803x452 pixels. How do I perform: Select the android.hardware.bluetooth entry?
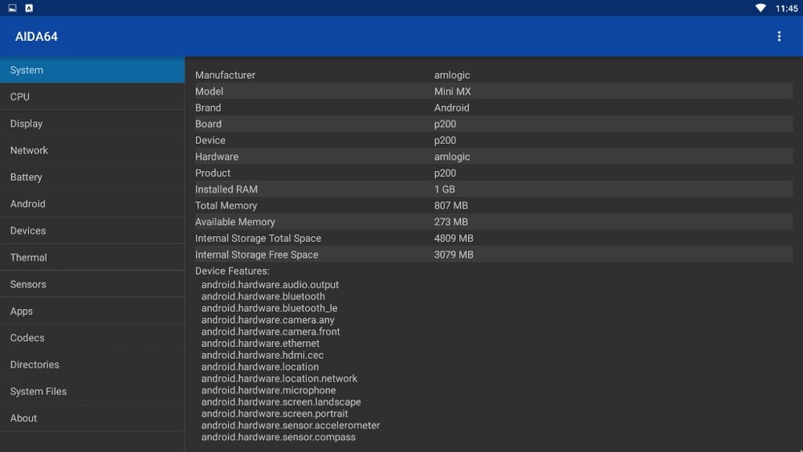coord(263,296)
